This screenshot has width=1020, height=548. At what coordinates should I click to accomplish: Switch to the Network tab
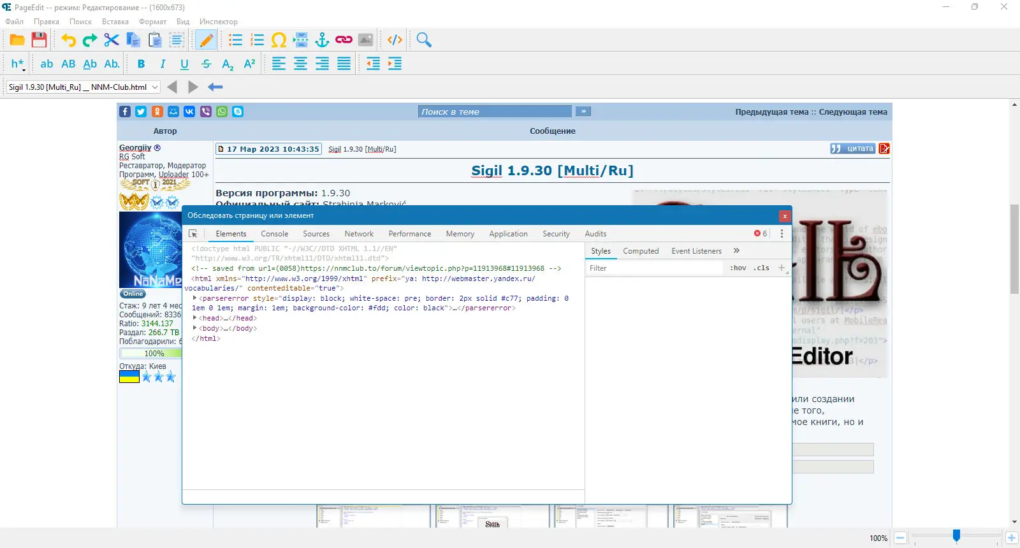click(359, 234)
